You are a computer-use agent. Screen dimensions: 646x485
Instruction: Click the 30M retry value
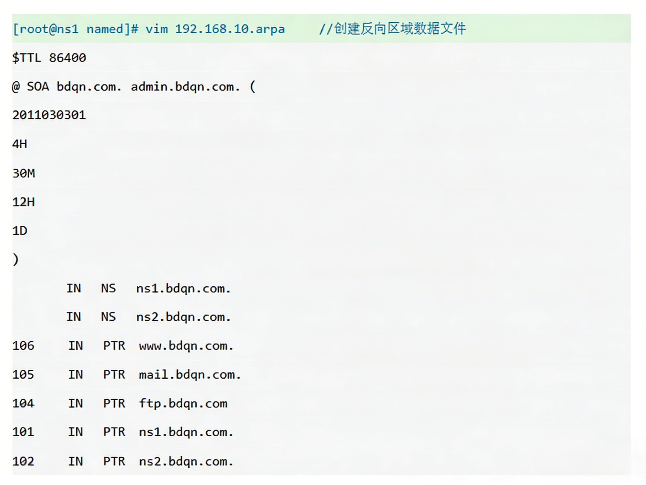click(24, 173)
